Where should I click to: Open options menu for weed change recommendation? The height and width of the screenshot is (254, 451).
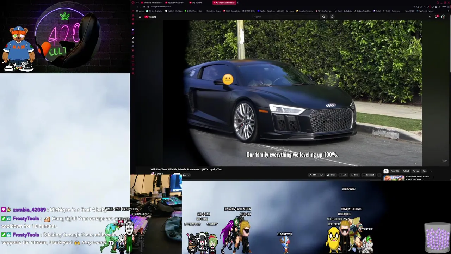[433, 177]
